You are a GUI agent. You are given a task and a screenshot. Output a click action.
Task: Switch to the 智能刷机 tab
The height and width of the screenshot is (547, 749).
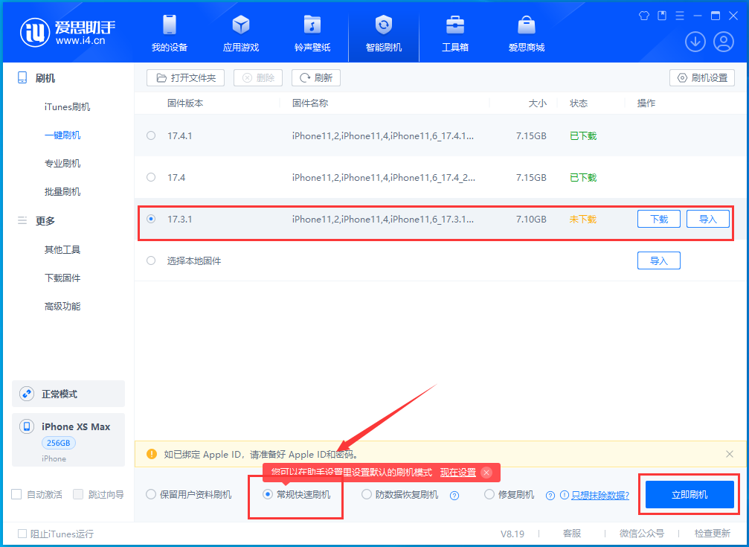coord(383,33)
